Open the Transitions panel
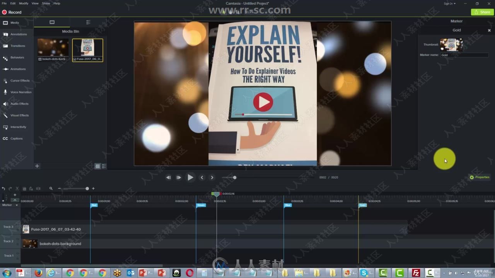The width and height of the screenshot is (495, 278). coord(17,46)
